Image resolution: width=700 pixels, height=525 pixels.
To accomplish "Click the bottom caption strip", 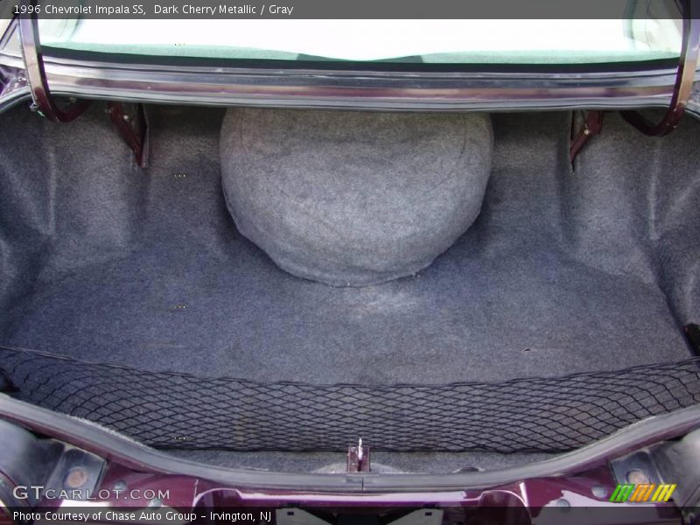I will pos(350,516).
